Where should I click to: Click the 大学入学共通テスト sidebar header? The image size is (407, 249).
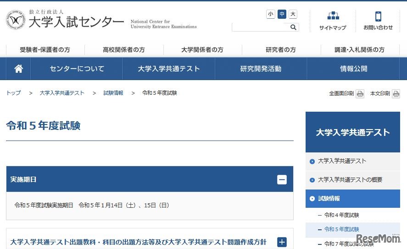pyautogui.click(x=353, y=132)
